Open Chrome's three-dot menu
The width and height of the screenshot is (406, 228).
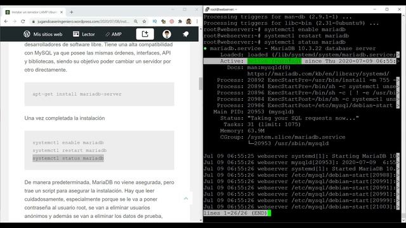click(x=197, y=22)
